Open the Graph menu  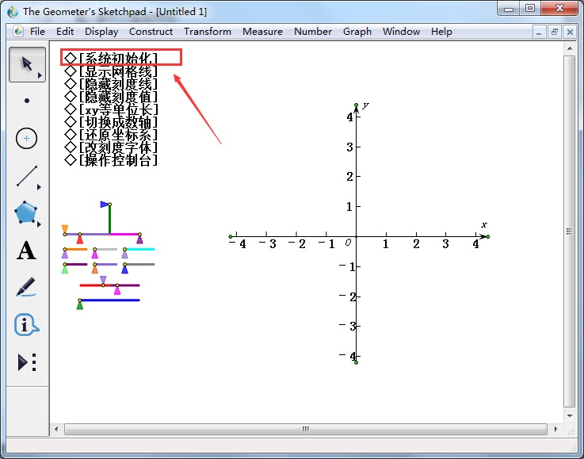pyautogui.click(x=357, y=32)
